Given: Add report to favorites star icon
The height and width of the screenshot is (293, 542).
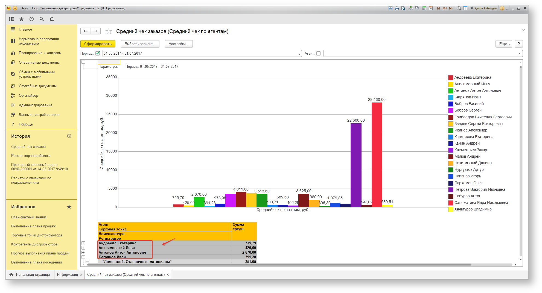Looking at the screenshot, I should 109,31.
